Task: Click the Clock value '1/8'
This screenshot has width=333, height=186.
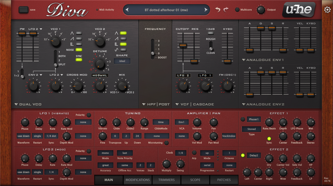Action: pyautogui.click(x=181, y=153)
